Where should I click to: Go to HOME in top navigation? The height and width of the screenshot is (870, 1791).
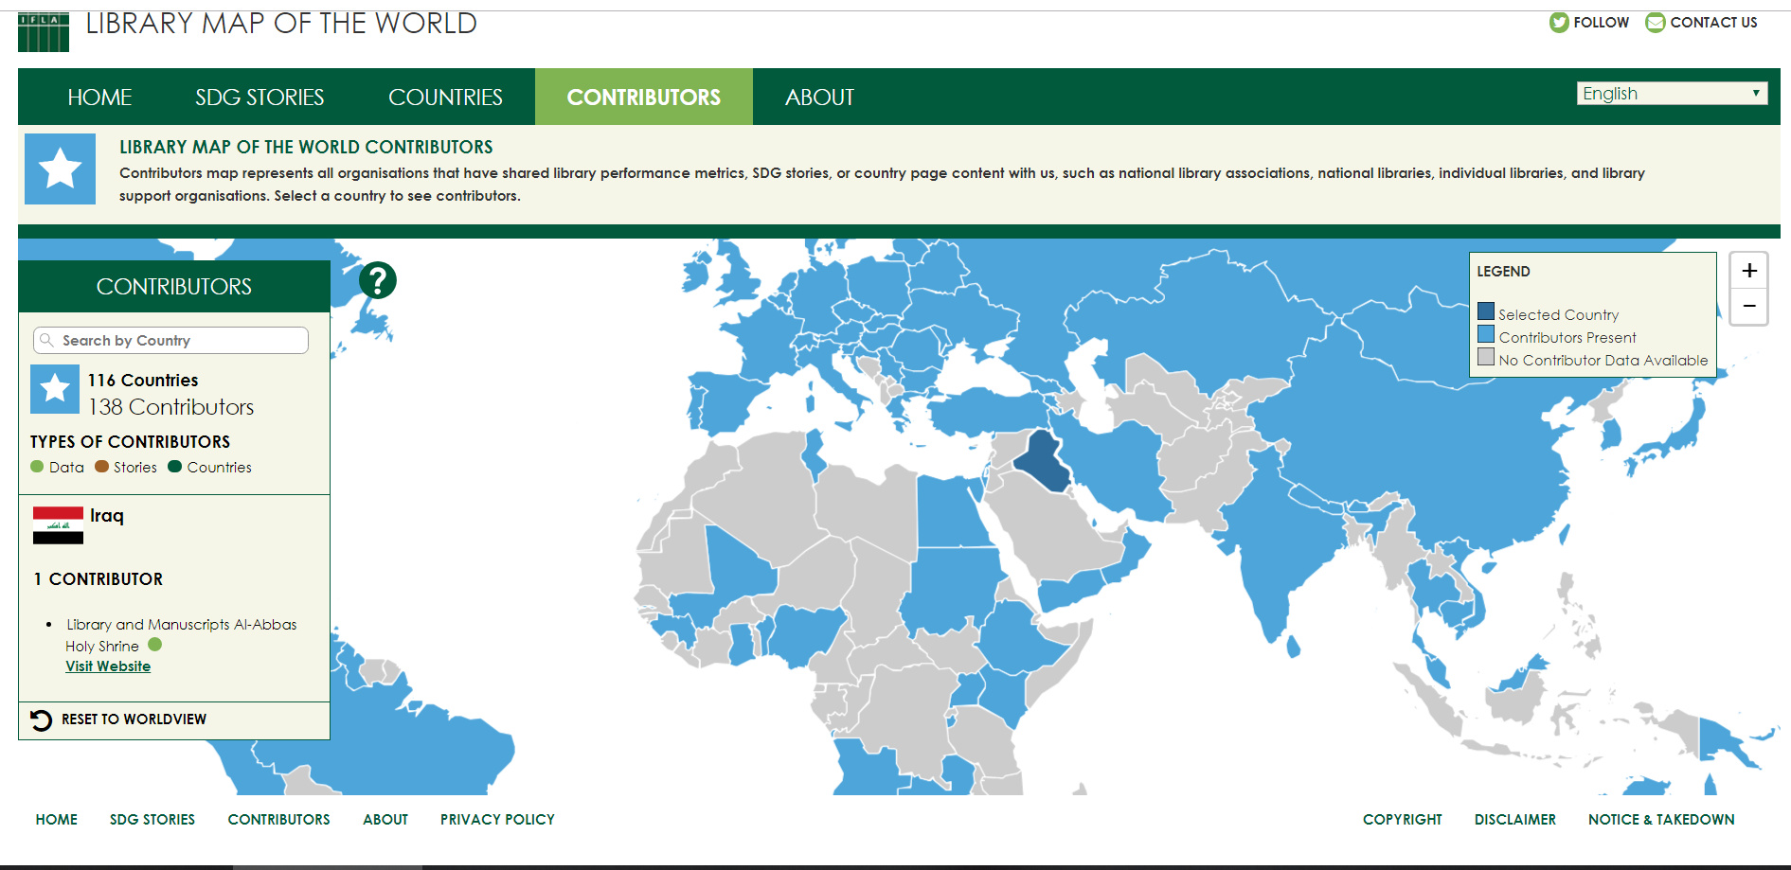(99, 98)
